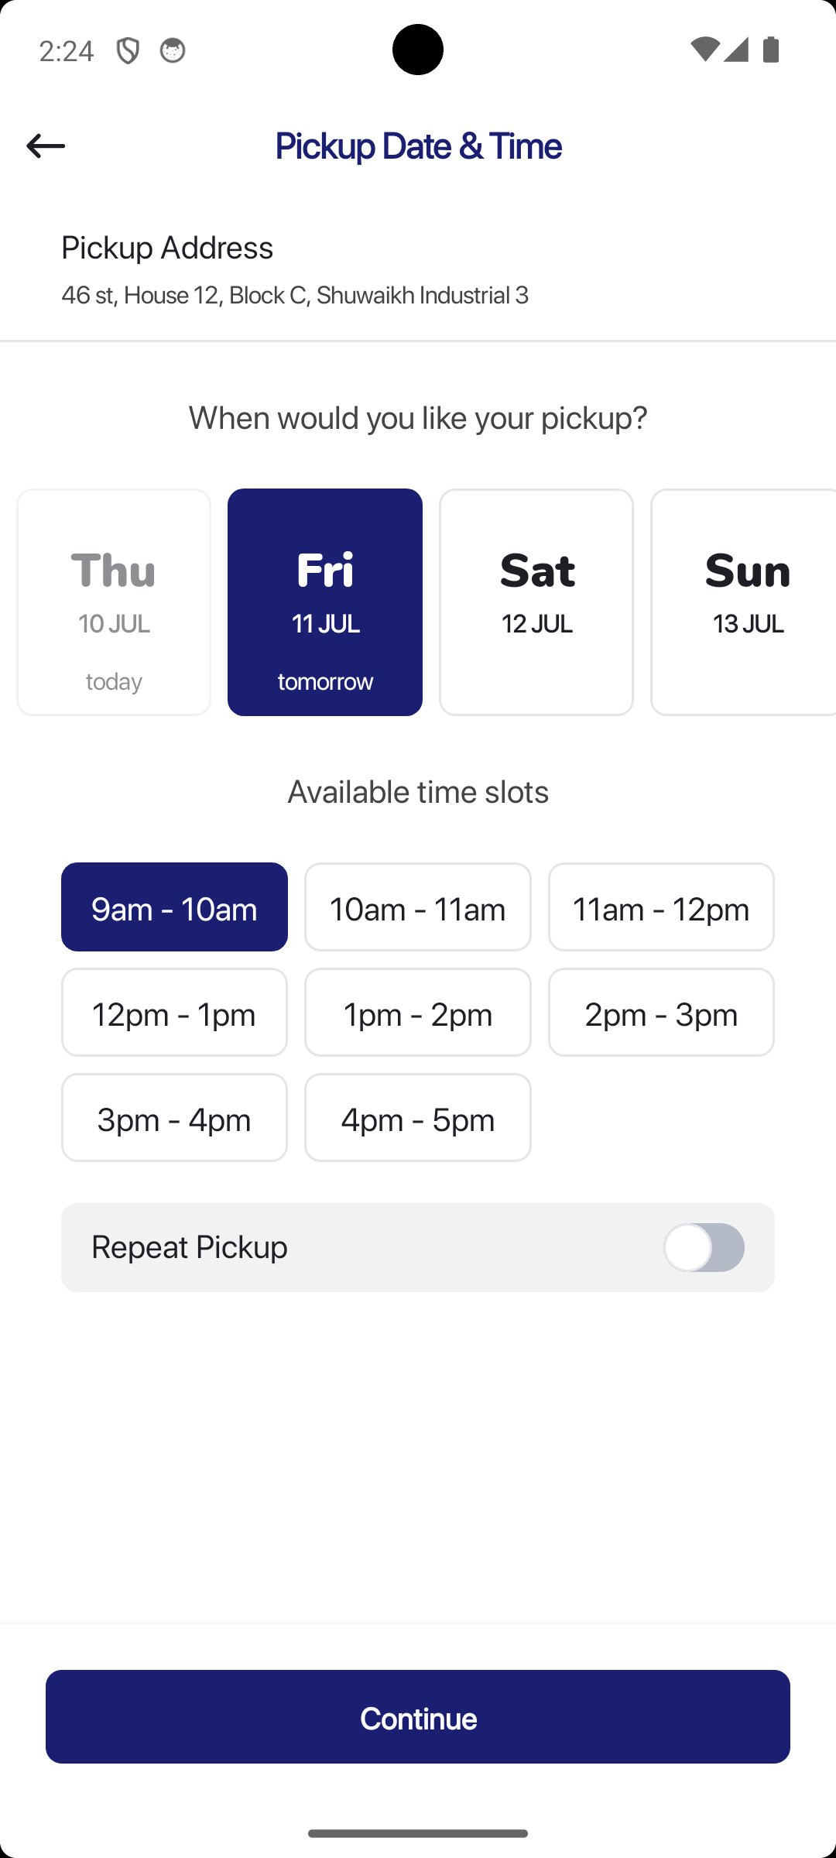Tap the shield icon in status bar
The image size is (836, 1858).
click(x=128, y=51)
